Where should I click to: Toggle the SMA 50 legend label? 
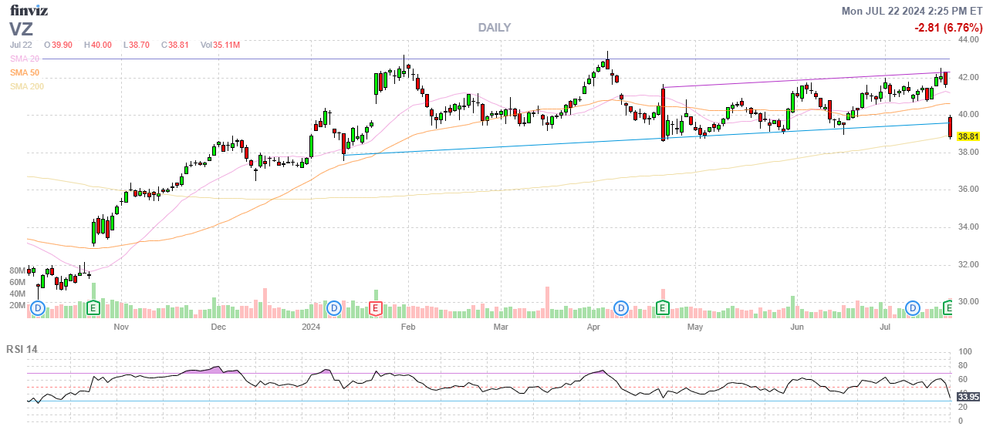pos(25,72)
